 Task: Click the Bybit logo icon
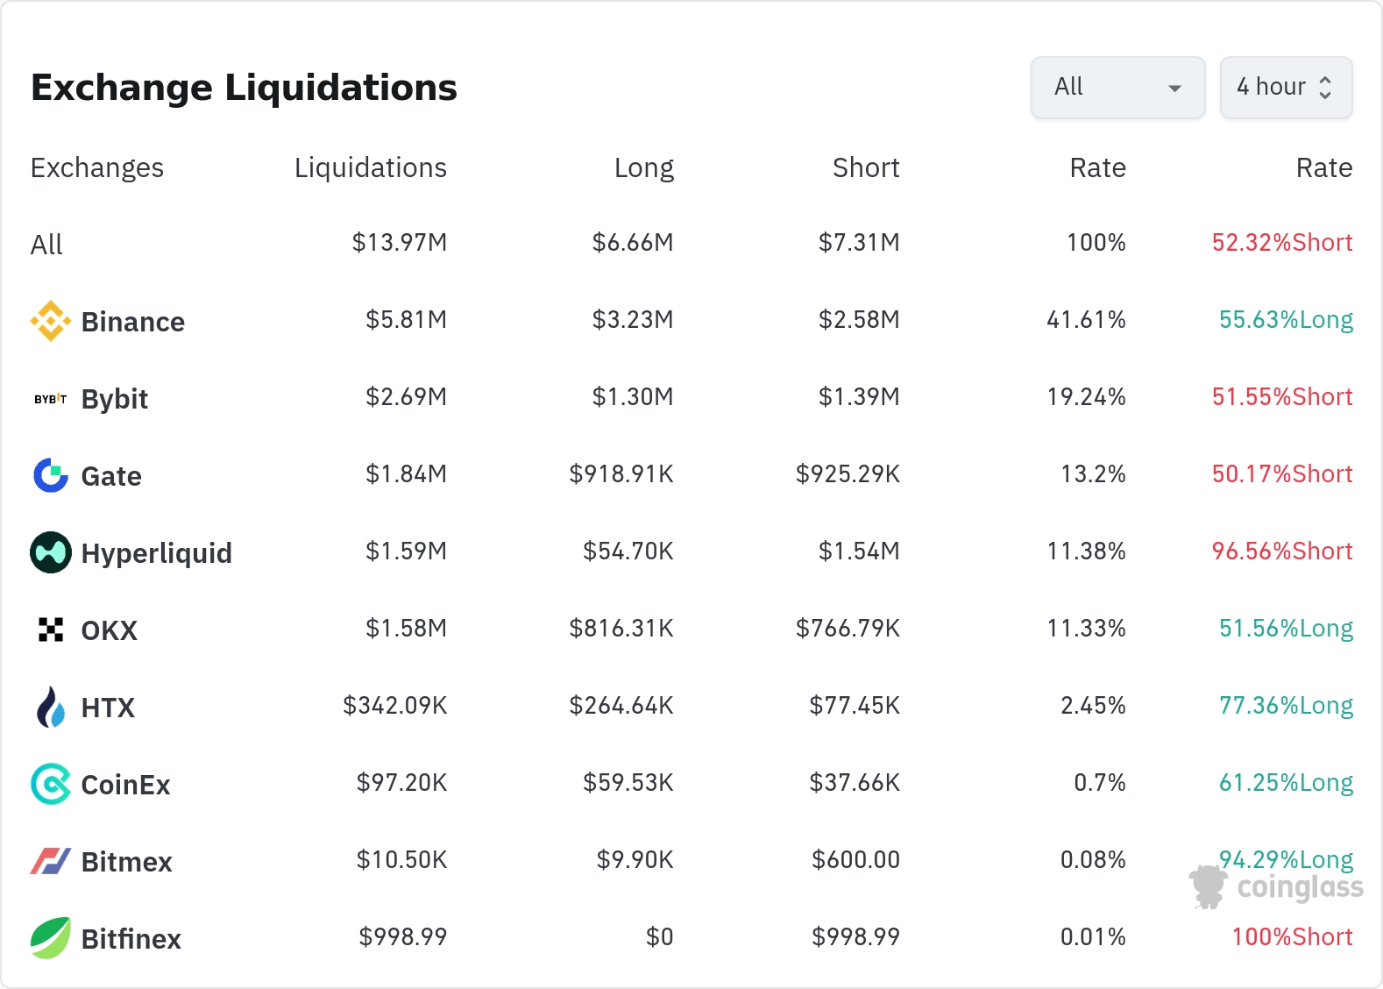pos(51,399)
